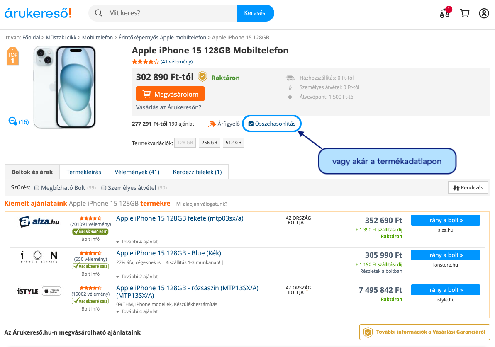Expand További 4 ajánlat under iSTYLE

tap(137, 311)
